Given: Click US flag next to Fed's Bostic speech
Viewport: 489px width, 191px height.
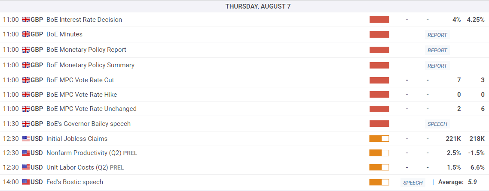Looking at the screenshot, I should [x=25, y=182].
